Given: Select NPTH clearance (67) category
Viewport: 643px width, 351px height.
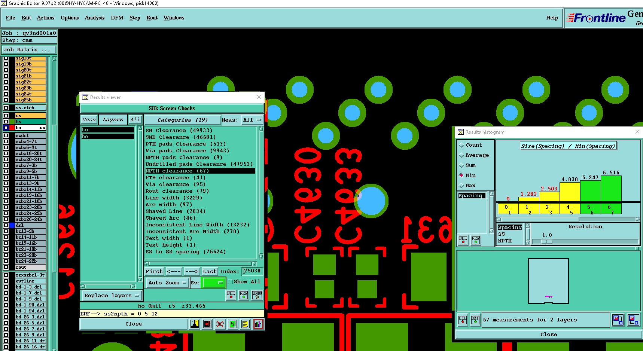Looking at the screenshot, I should [200, 171].
